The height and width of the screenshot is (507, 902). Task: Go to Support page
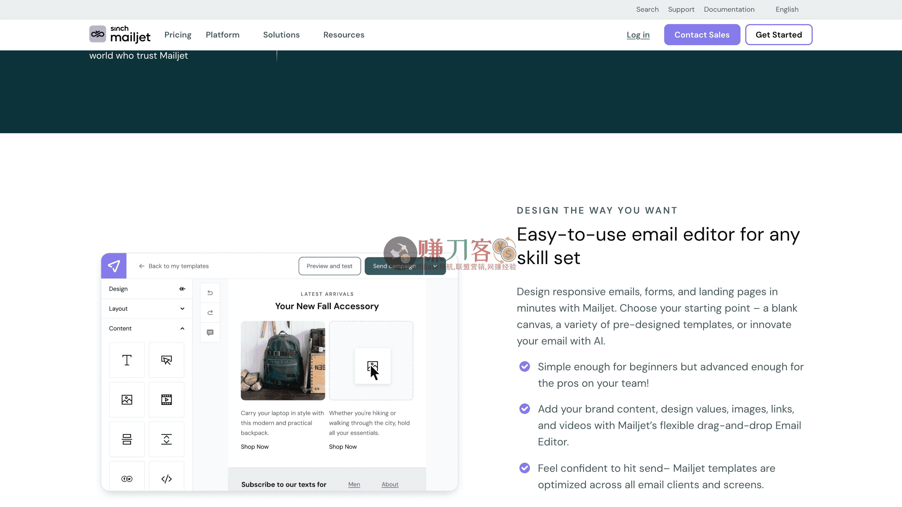tap(681, 9)
